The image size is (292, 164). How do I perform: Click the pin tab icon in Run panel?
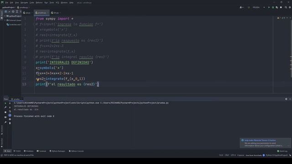pos(5,122)
